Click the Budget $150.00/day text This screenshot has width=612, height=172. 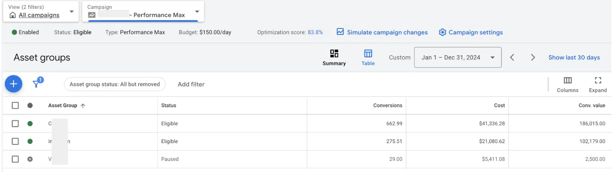pos(205,32)
